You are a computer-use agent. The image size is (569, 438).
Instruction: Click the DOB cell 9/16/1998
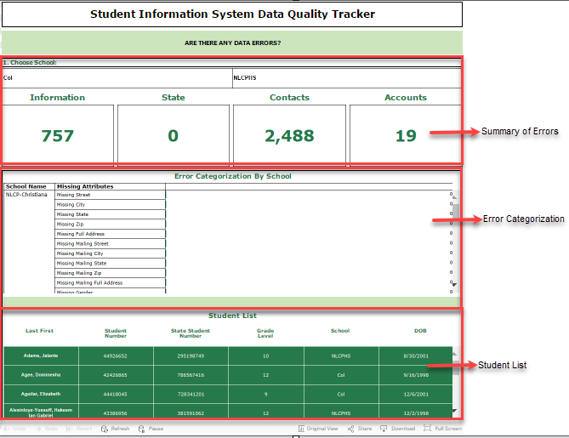416,375
